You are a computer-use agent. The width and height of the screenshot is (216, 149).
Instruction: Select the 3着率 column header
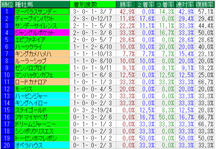(166, 4)
